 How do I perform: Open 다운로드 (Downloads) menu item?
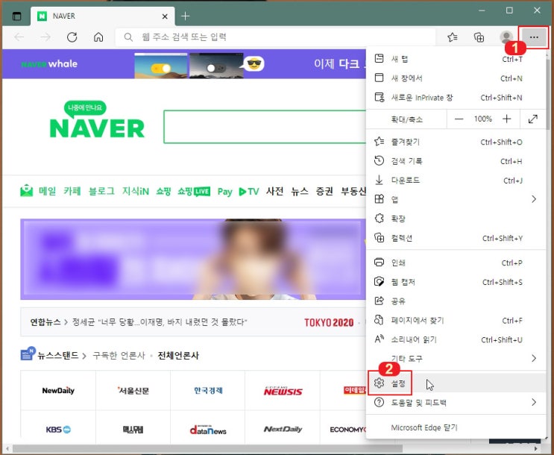tap(456, 181)
